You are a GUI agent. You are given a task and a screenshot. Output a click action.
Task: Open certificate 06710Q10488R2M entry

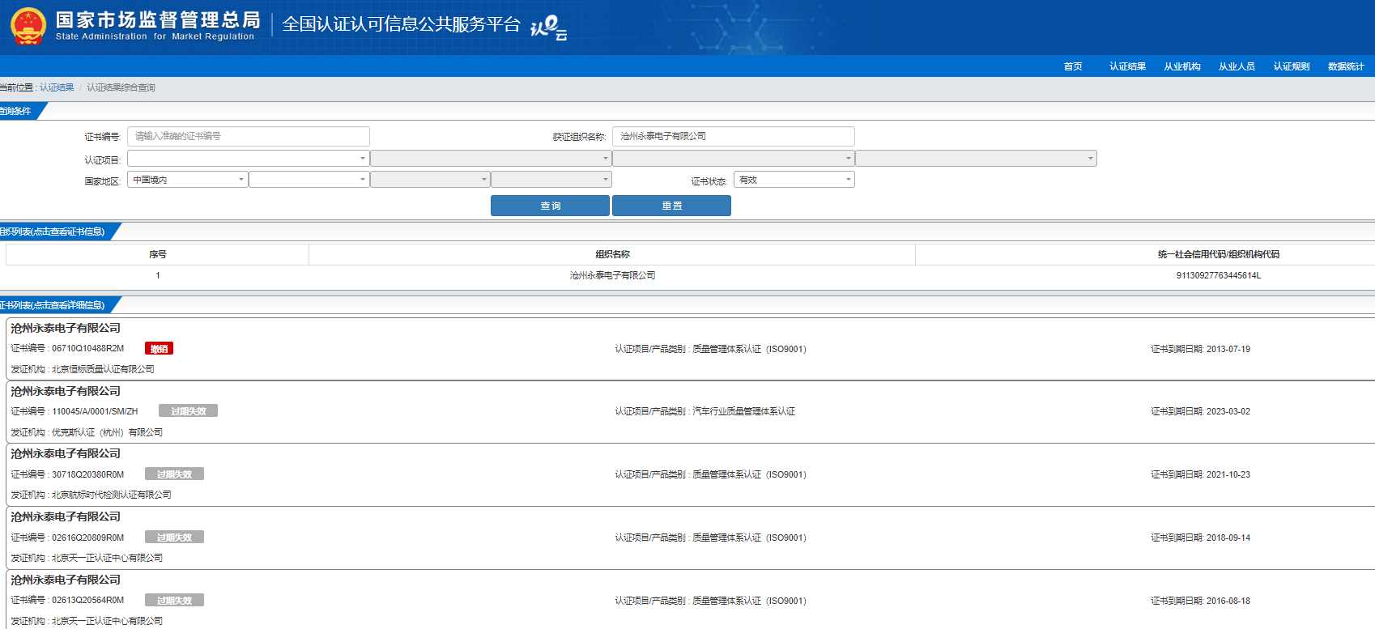tap(691, 349)
